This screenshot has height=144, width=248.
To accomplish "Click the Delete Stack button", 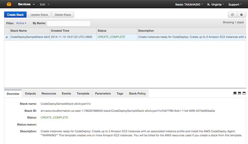I will (x=63, y=15).
